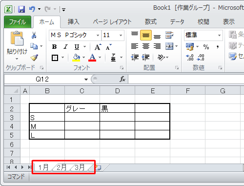
Task: Switch to the データ tab
Action: click(177, 22)
